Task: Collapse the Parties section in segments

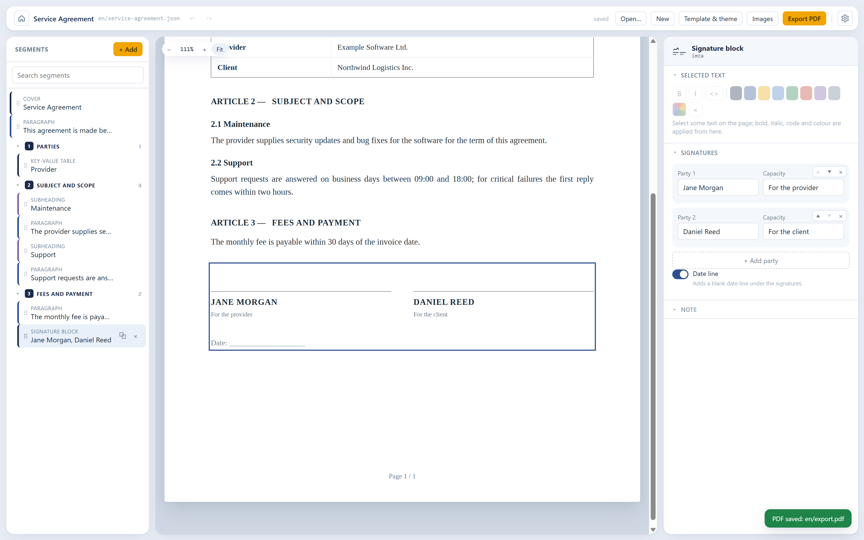Action: coord(18,146)
